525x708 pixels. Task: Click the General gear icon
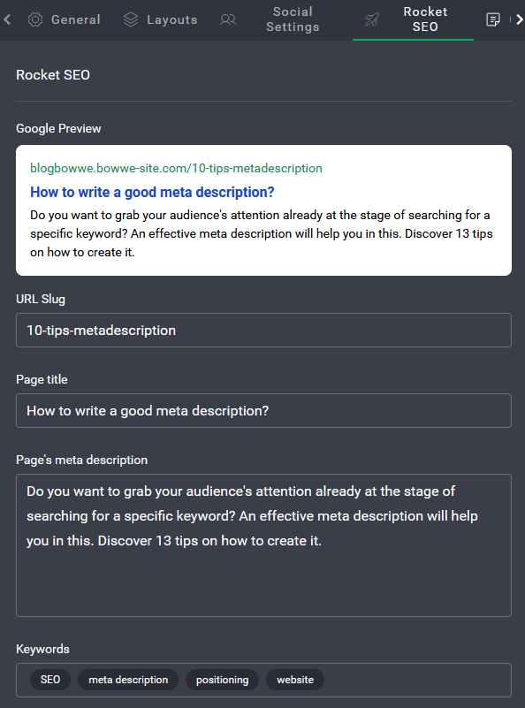click(x=35, y=19)
